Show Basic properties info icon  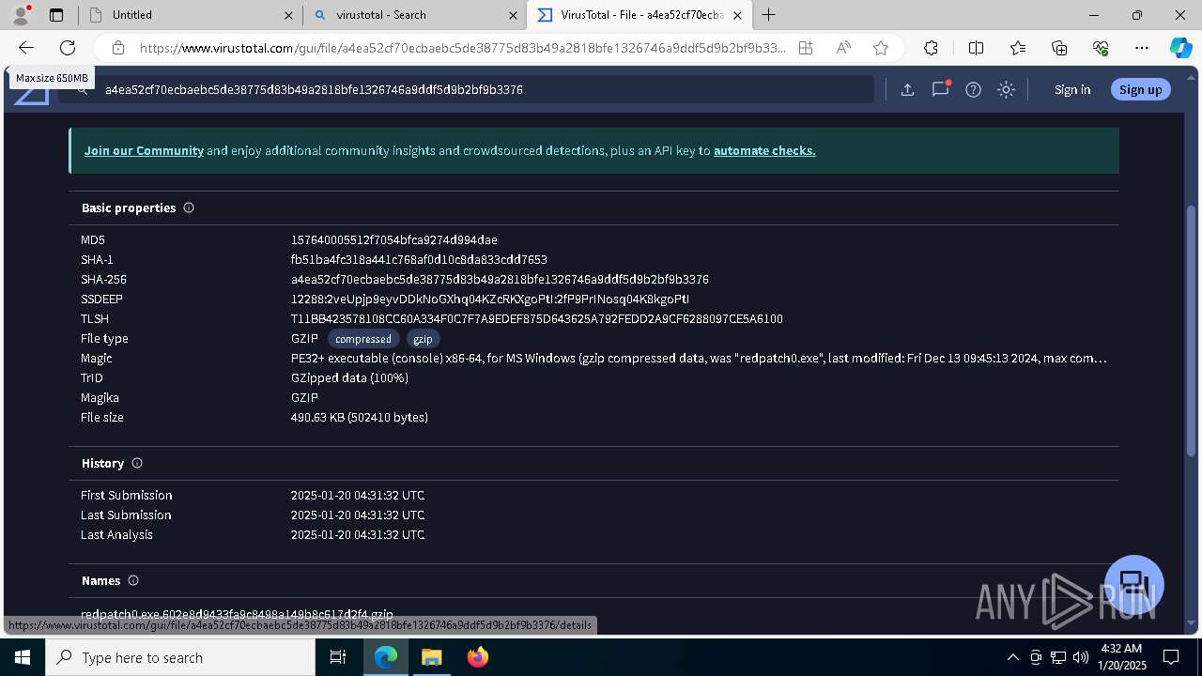pyautogui.click(x=189, y=207)
